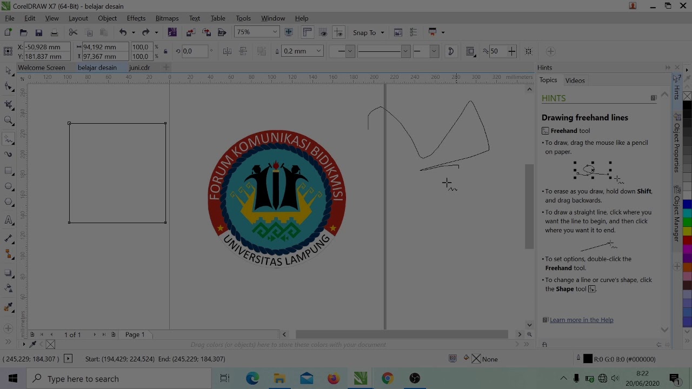The image size is (692, 389).
Task: Click quick customize plus button in toolbox
Action: point(8,328)
